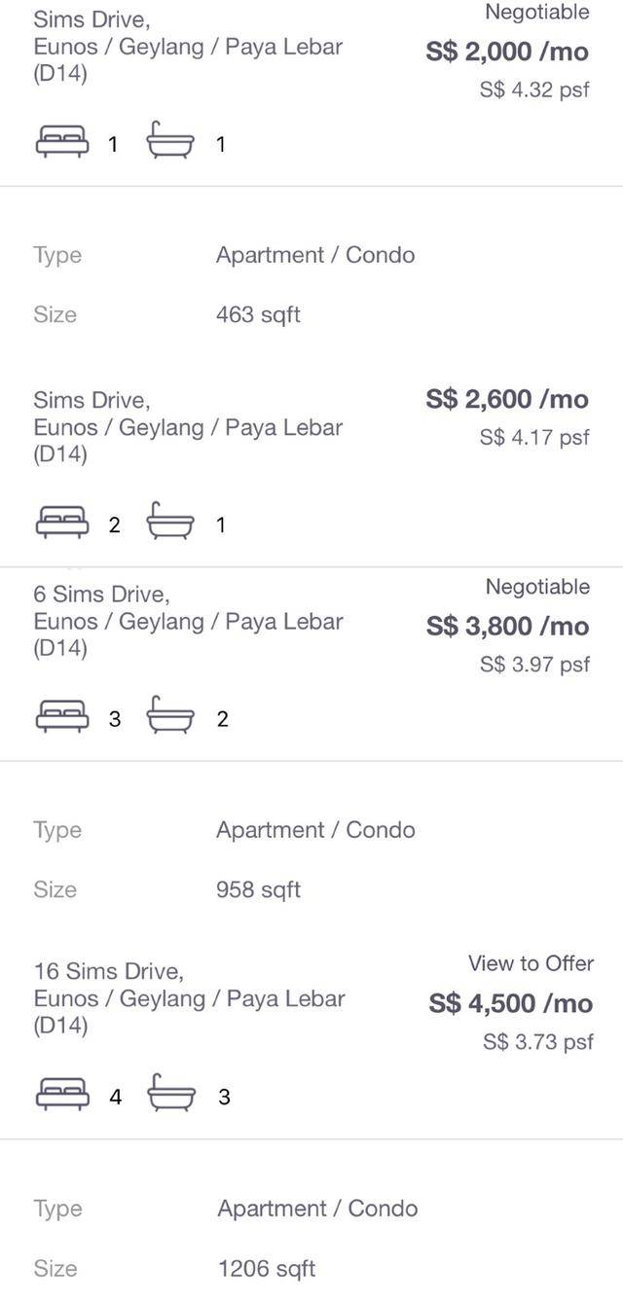Open the 16 Sims Drive listing address
The image size is (623, 1301).
[x=108, y=971]
